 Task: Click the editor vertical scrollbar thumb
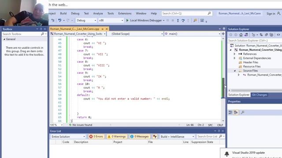coord(223,88)
